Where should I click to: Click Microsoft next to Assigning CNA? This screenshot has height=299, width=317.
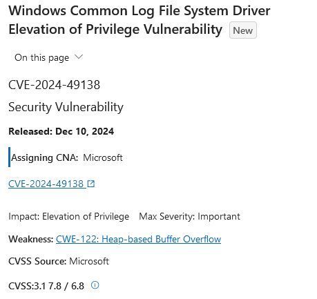click(103, 158)
